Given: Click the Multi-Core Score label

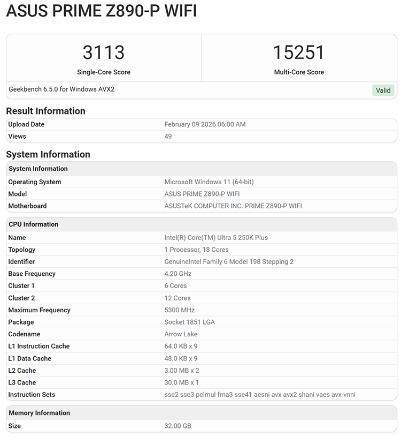Looking at the screenshot, I should pyautogui.click(x=299, y=72).
